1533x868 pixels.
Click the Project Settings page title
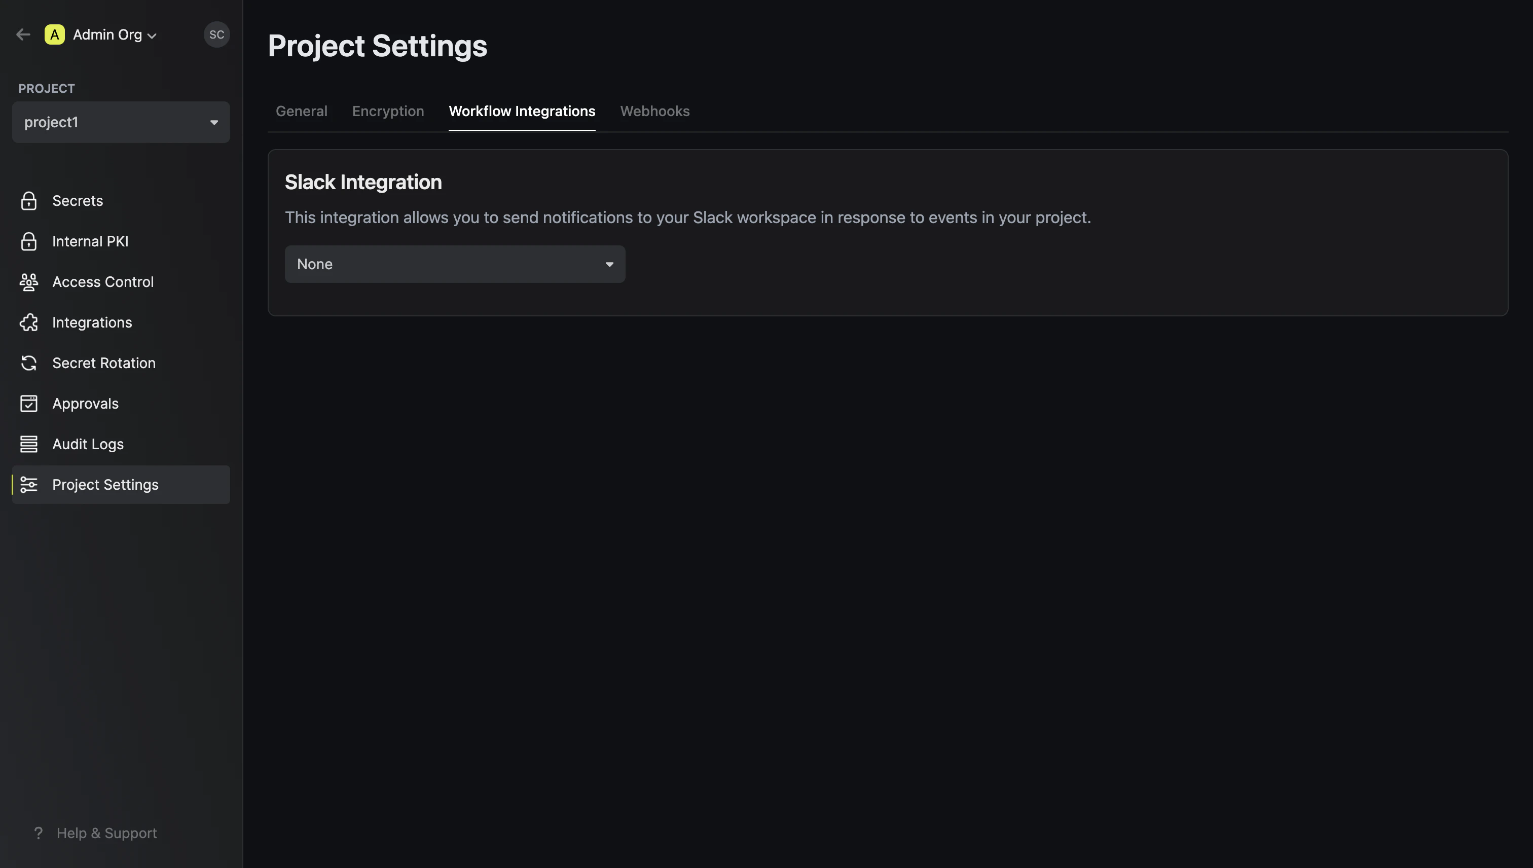coord(377,46)
